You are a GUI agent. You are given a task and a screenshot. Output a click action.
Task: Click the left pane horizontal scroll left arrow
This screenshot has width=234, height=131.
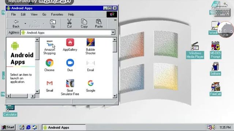click(9, 96)
